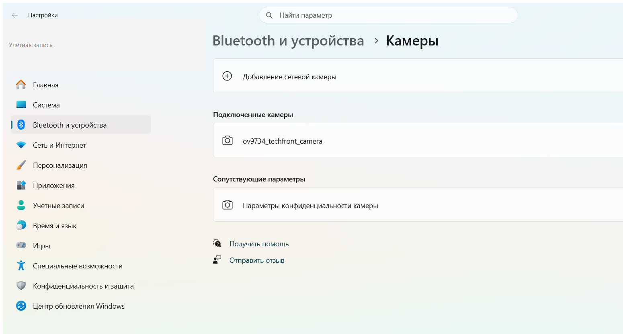Viewport: 623px width, 334px height.
Task: Click the plus circle icon for adding camera
Action: (x=227, y=76)
